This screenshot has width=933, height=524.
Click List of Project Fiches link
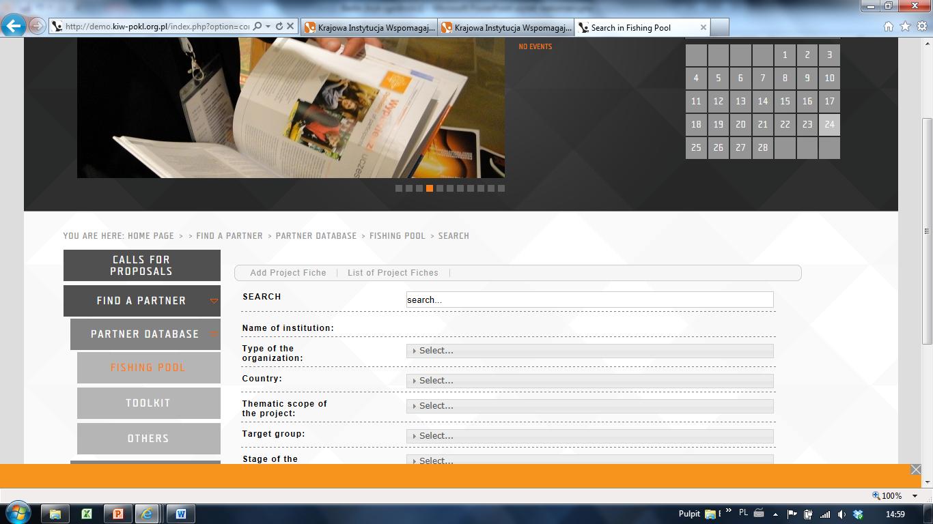[x=393, y=273]
